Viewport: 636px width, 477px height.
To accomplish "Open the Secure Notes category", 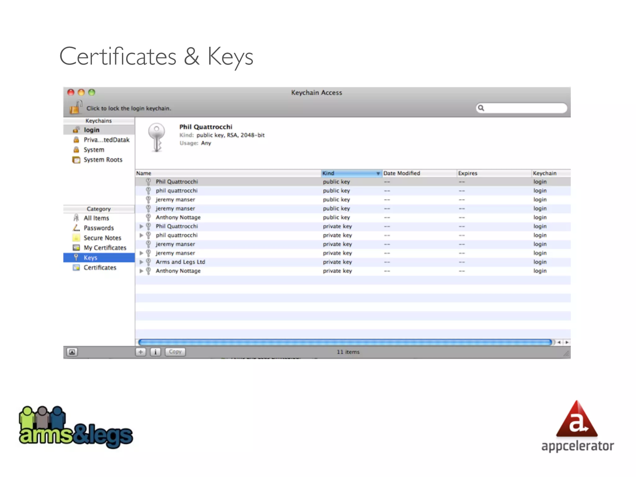I will pos(102,238).
